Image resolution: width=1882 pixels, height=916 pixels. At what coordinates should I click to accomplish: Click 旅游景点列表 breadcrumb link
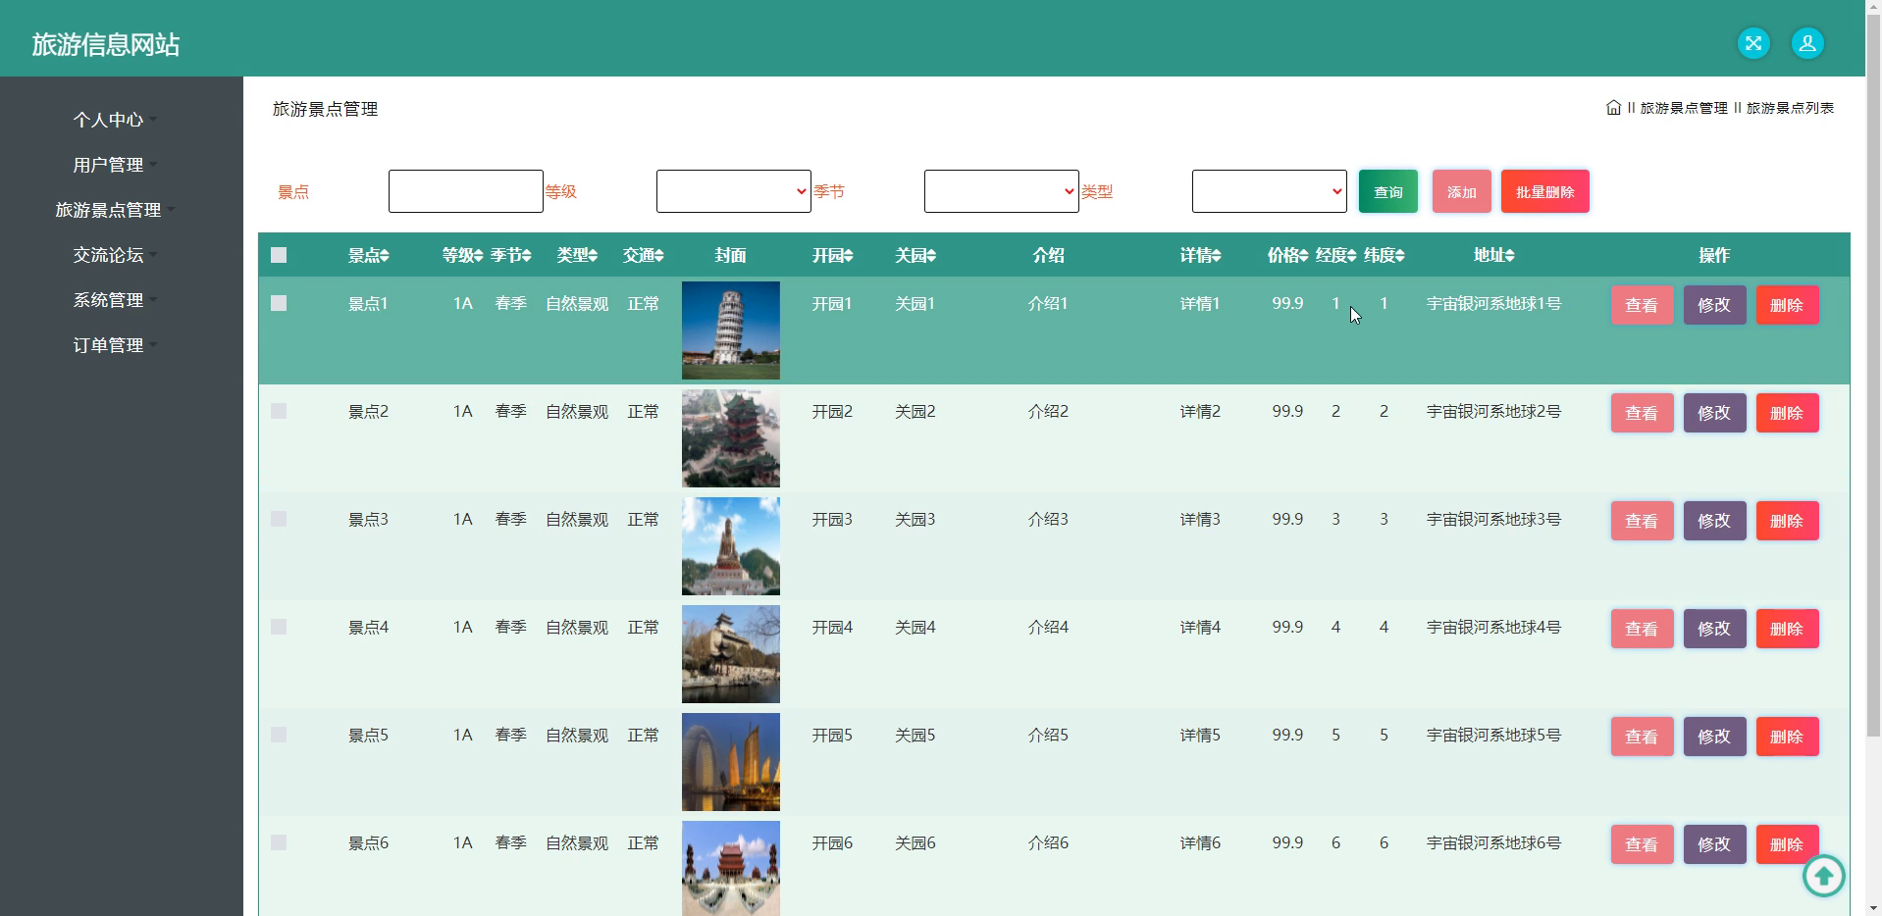pos(1790,108)
